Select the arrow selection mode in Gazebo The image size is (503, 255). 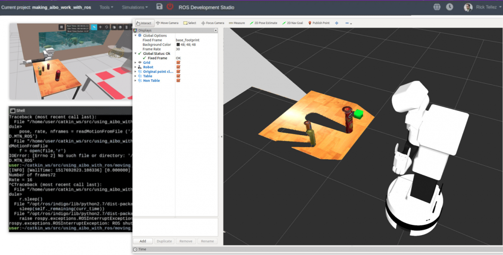coord(94,27)
